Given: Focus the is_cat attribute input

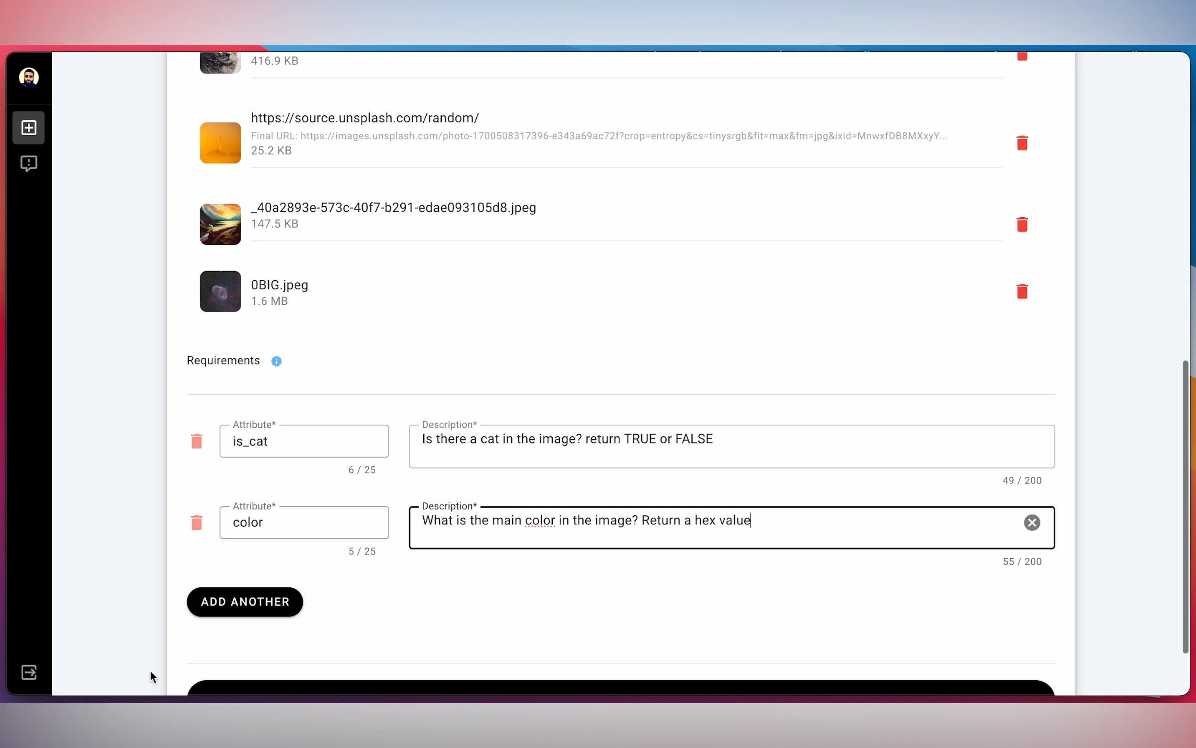Looking at the screenshot, I should [304, 441].
